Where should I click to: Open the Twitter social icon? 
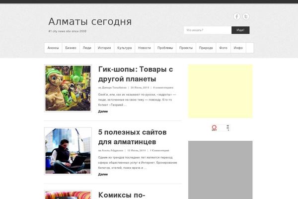tap(246, 16)
